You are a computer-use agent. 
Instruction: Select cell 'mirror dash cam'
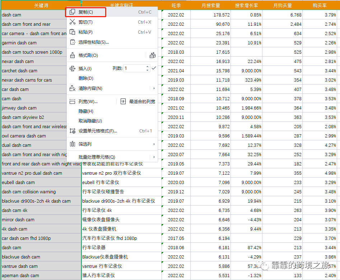(x=41, y=220)
